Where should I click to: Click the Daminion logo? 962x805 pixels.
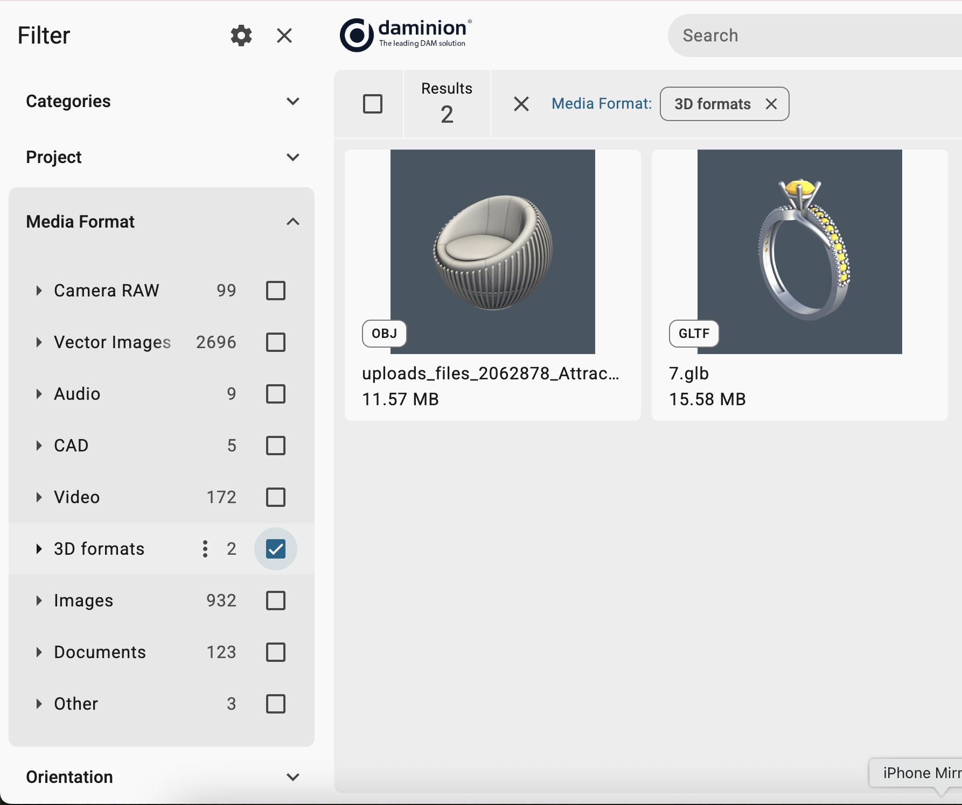coord(406,35)
